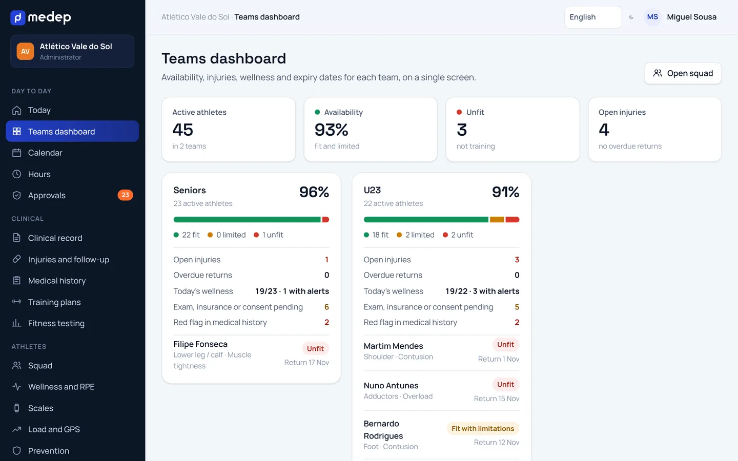Open the Atlético Vale do Sol organization switcher
The image size is (738, 461).
tap(72, 51)
